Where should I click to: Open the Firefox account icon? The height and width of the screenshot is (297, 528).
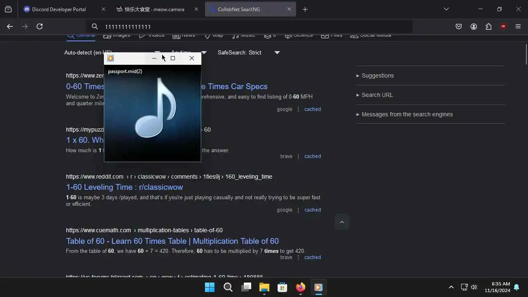pos(474,26)
